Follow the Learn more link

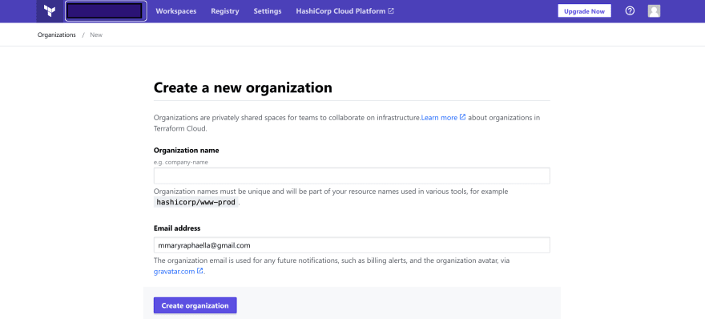pyautogui.click(x=443, y=118)
